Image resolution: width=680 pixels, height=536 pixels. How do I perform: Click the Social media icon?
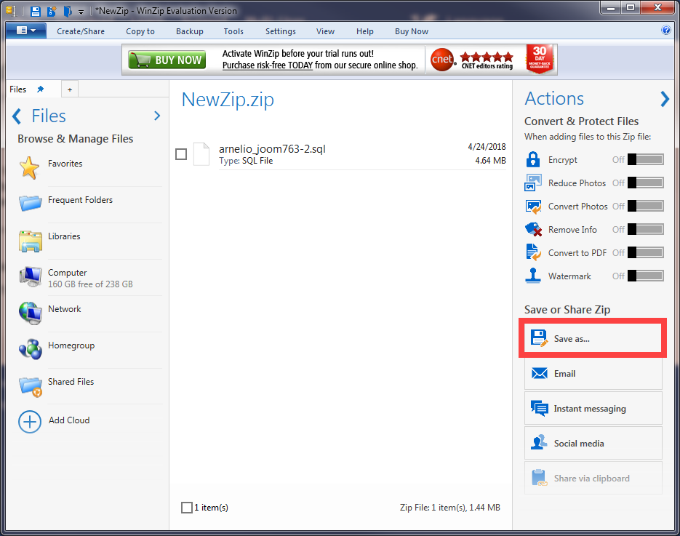coord(539,444)
